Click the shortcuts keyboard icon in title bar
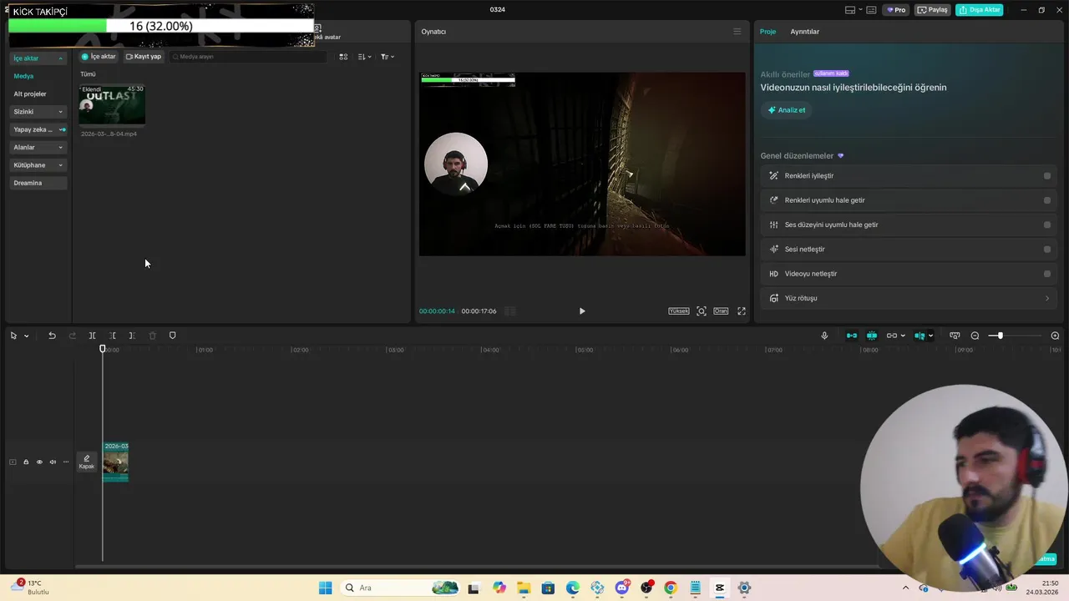1069x601 pixels. tap(871, 10)
